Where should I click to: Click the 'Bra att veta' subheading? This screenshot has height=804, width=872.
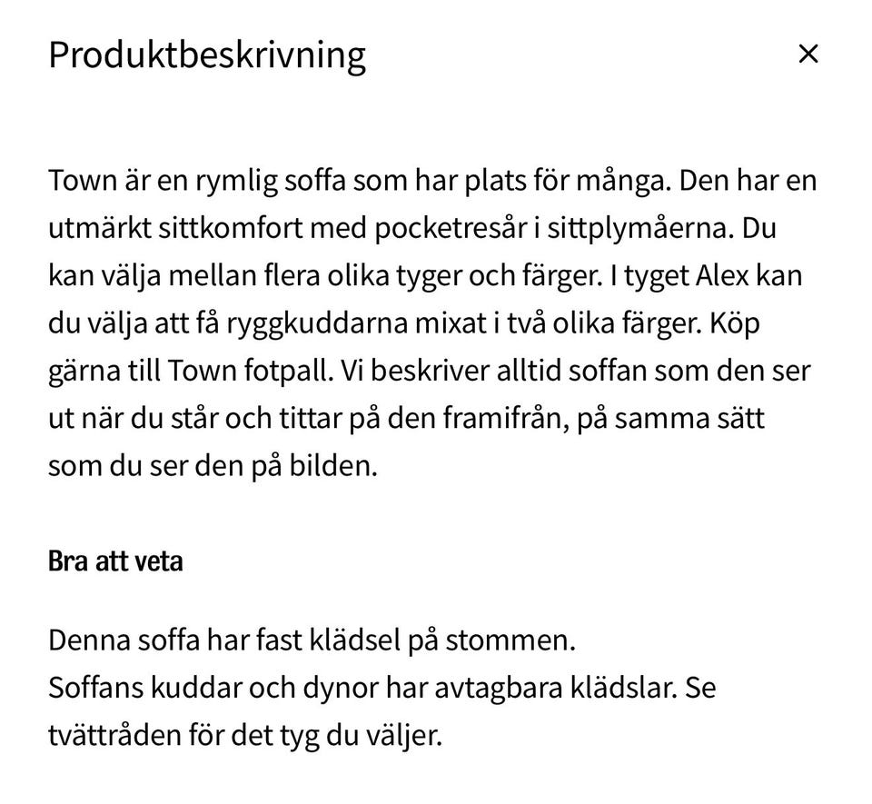pyautogui.click(x=115, y=561)
